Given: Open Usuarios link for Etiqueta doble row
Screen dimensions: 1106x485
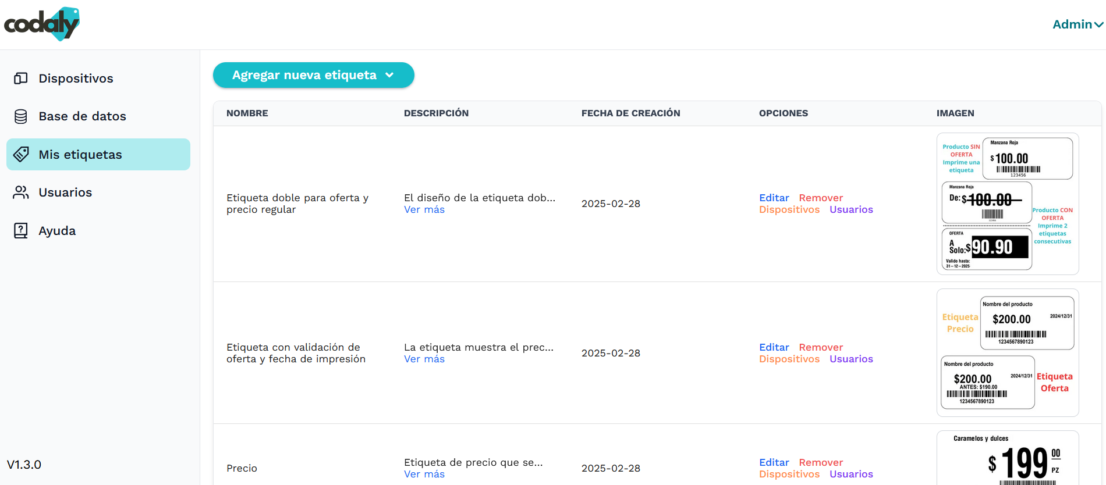Looking at the screenshot, I should [850, 210].
